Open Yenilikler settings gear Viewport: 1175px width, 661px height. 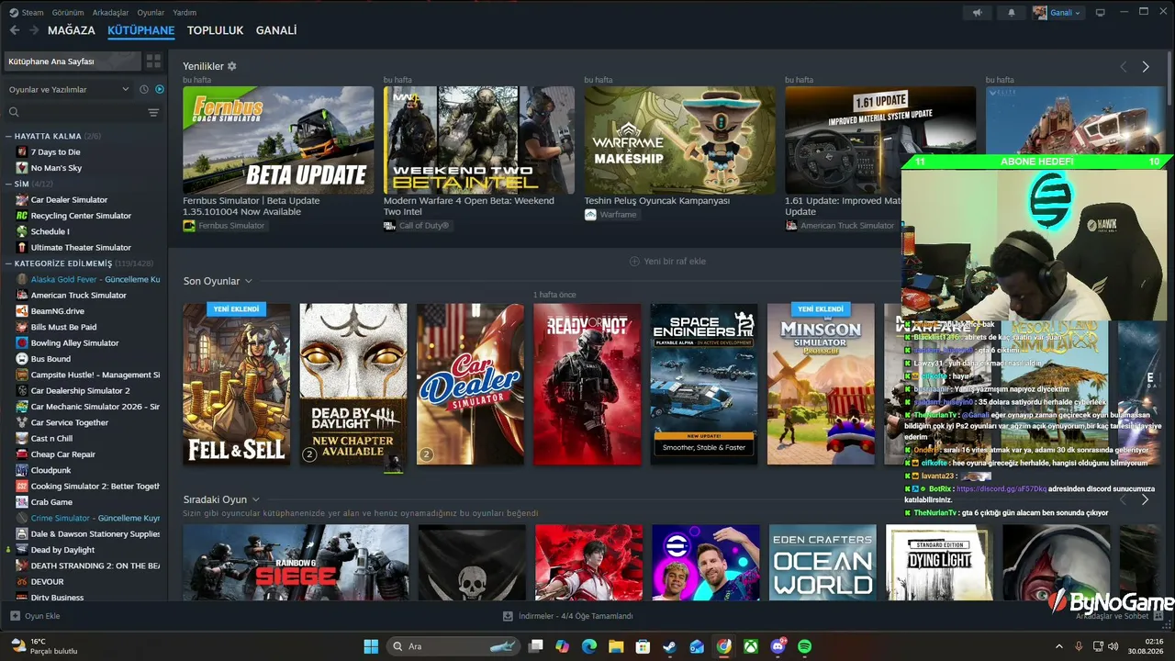point(232,66)
